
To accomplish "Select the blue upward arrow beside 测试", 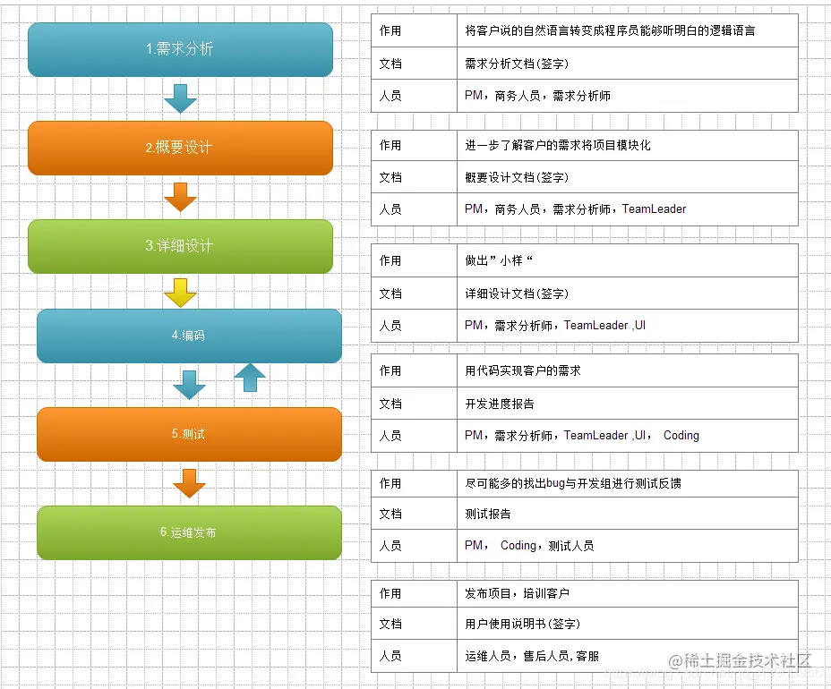I will [x=250, y=379].
